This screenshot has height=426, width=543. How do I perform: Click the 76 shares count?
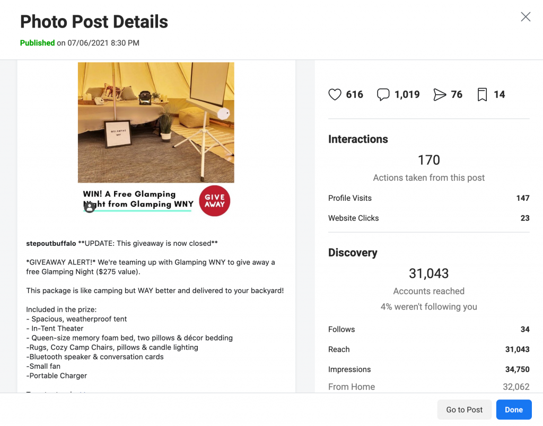pos(457,94)
